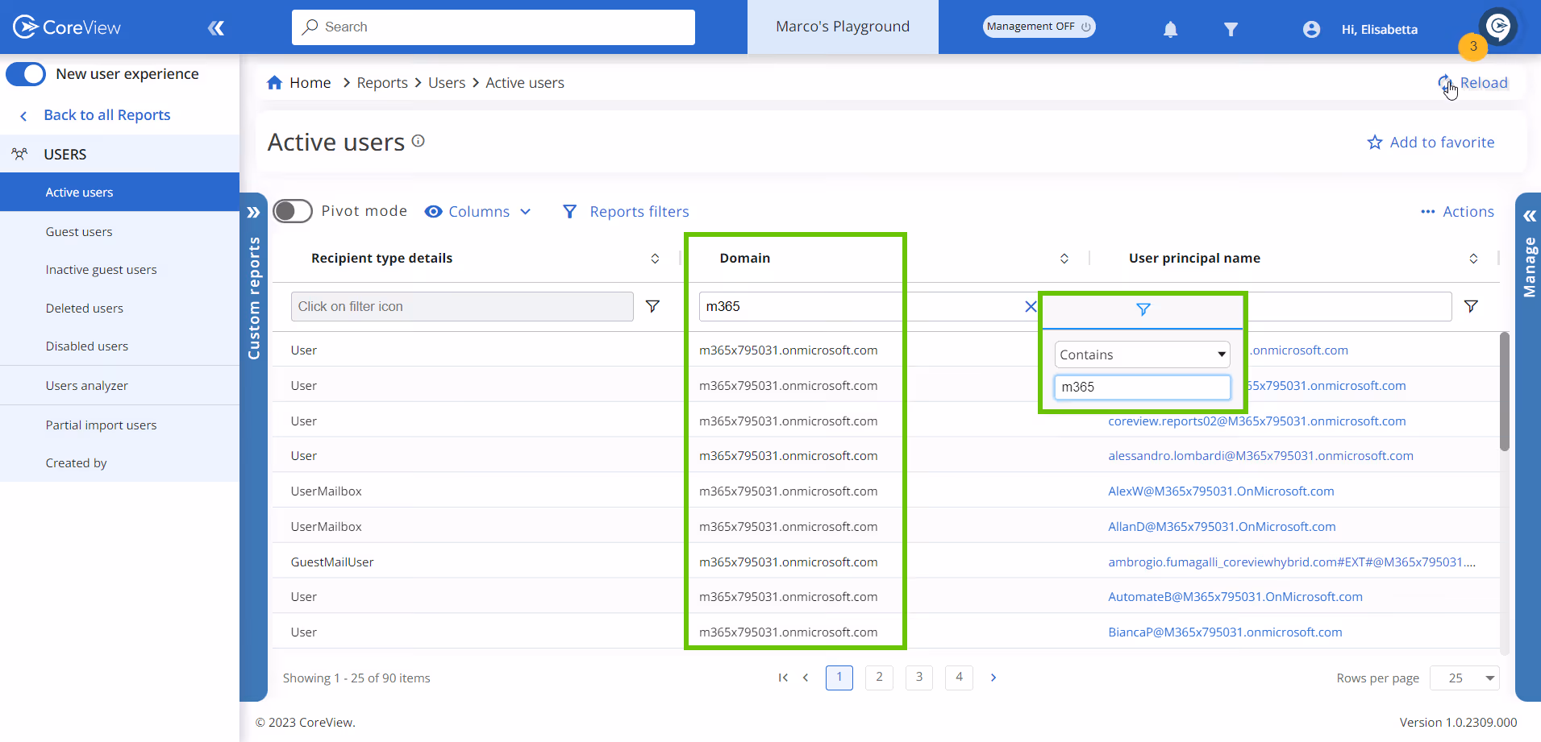Click the Reports breadcrumb link
Screen dimensions: 1541x742
[382, 83]
